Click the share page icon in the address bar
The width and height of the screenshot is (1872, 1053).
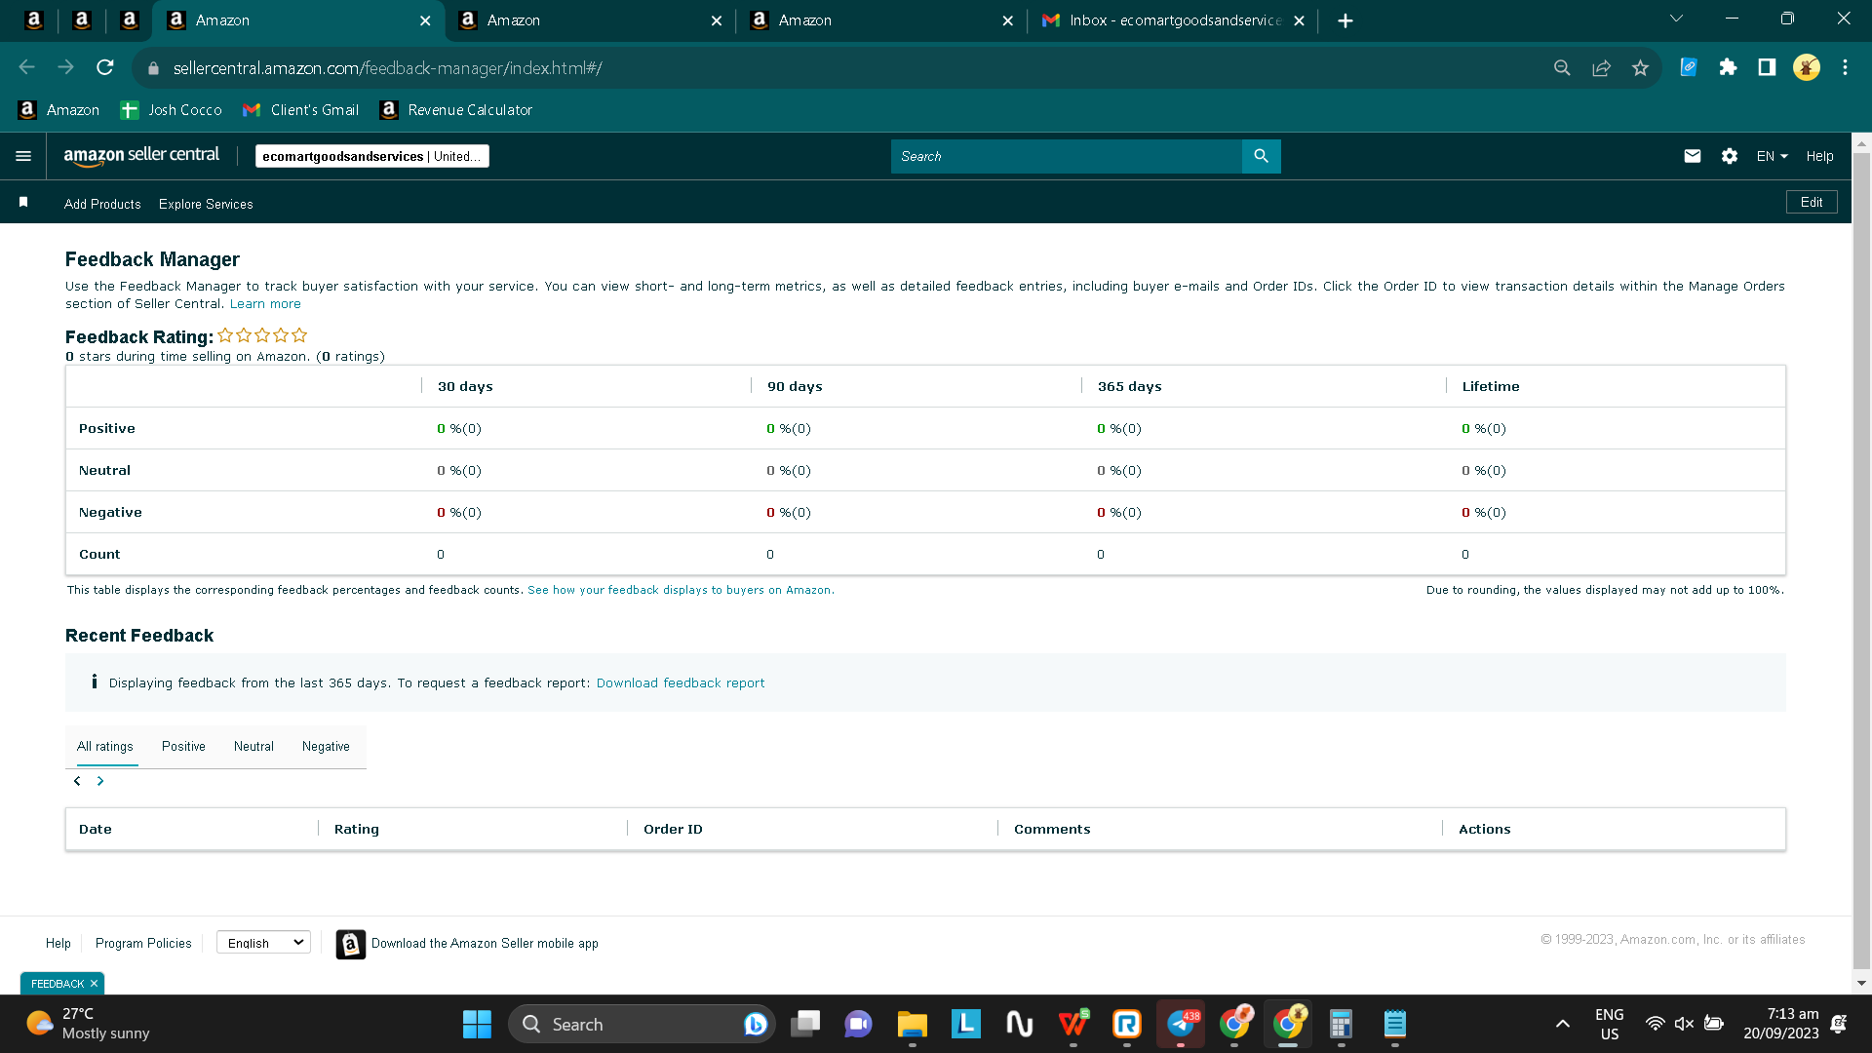(x=1601, y=67)
